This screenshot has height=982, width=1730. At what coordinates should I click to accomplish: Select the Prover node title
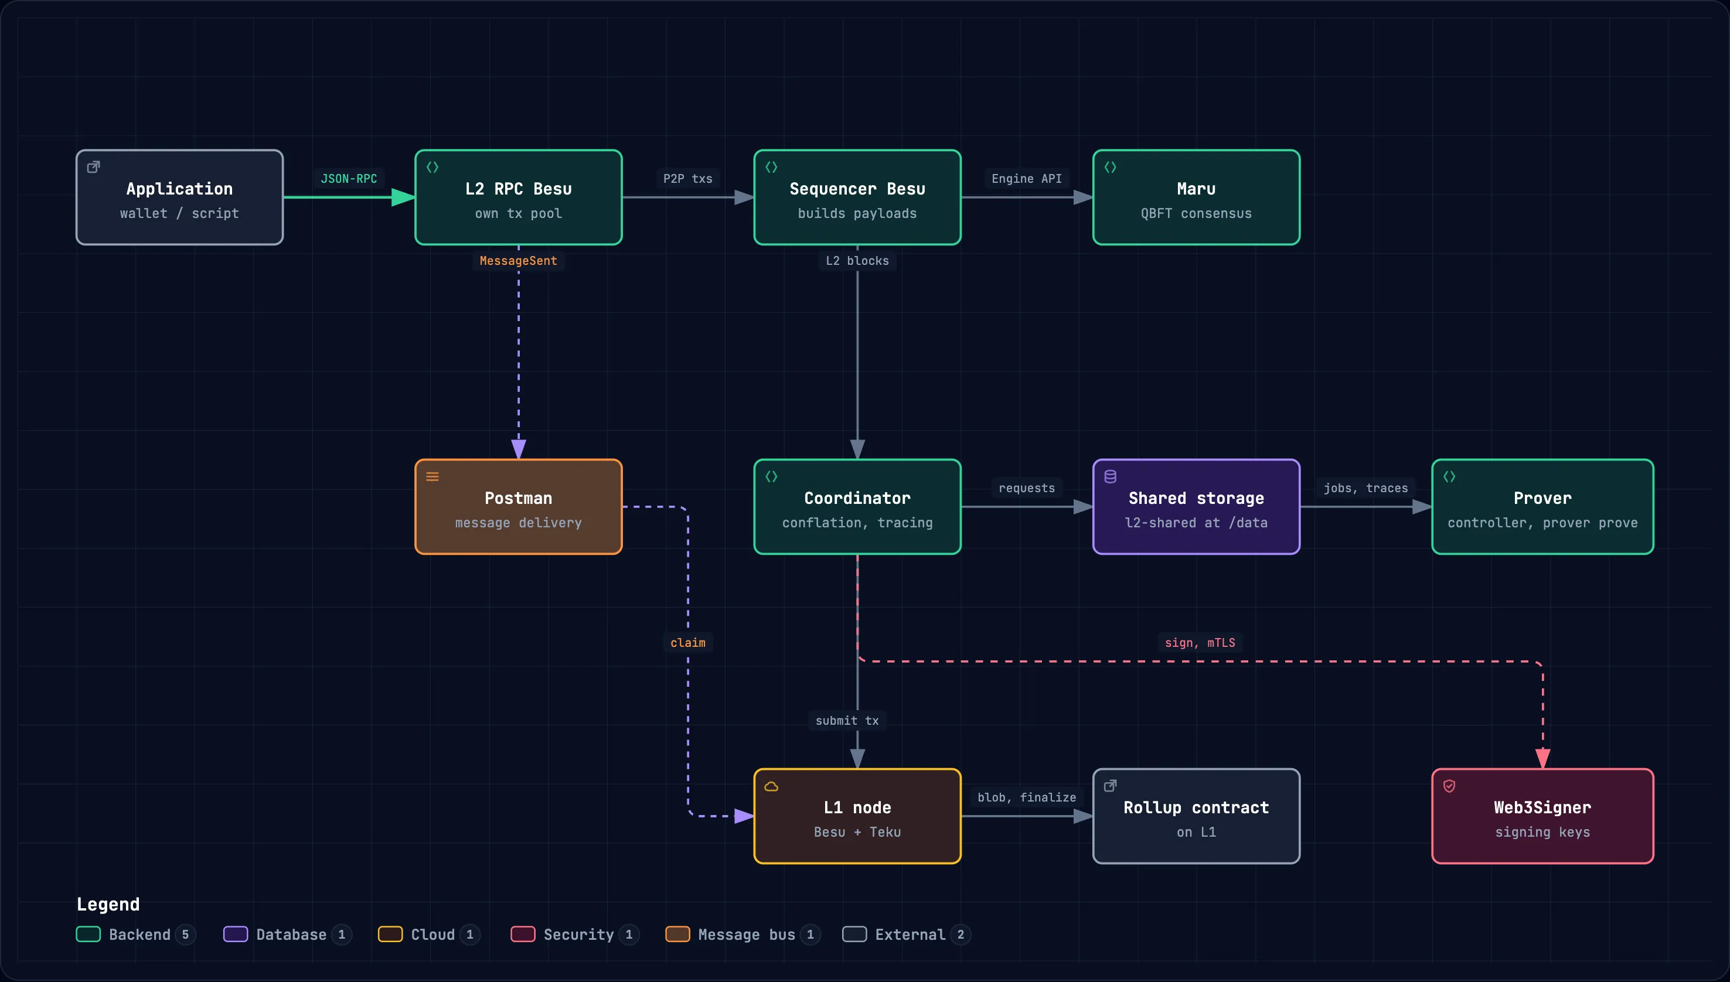coord(1542,499)
